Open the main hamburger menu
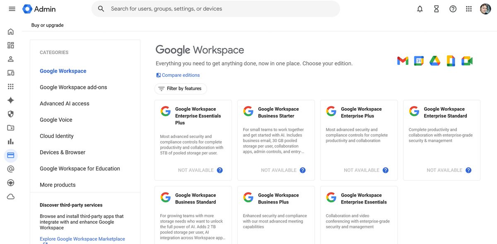Viewport: 497px width, 244px height. click(12, 9)
